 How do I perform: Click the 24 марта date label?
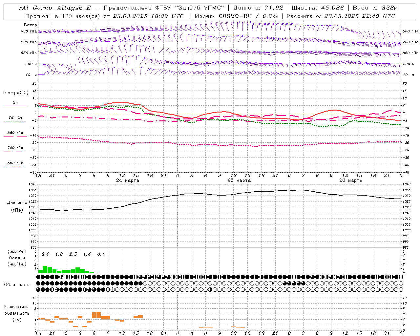[x=128, y=180]
